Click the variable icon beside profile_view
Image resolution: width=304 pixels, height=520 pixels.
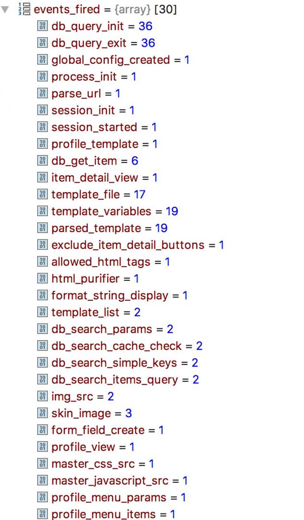42,447
